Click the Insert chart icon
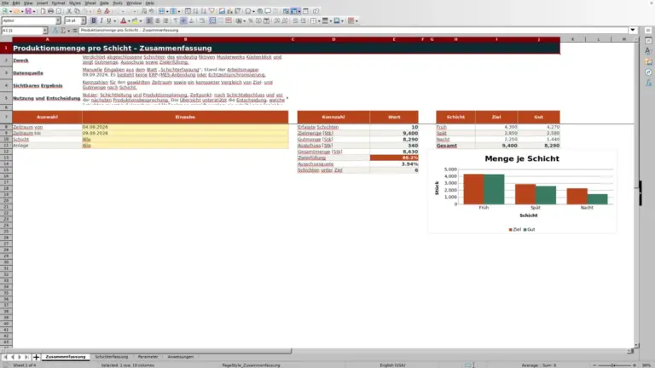The width and height of the screenshot is (655, 368). pyautogui.click(x=229, y=11)
